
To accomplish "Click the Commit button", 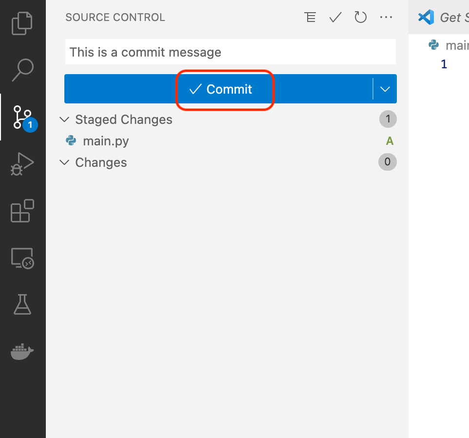I will 218,89.
